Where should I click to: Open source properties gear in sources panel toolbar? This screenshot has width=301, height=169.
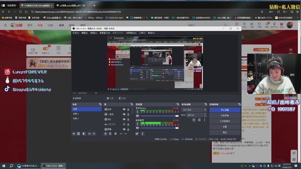click(116, 134)
